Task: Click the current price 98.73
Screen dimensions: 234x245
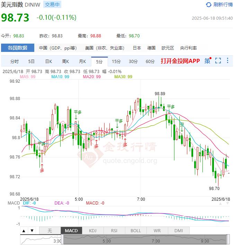Action: click(x=15, y=18)
